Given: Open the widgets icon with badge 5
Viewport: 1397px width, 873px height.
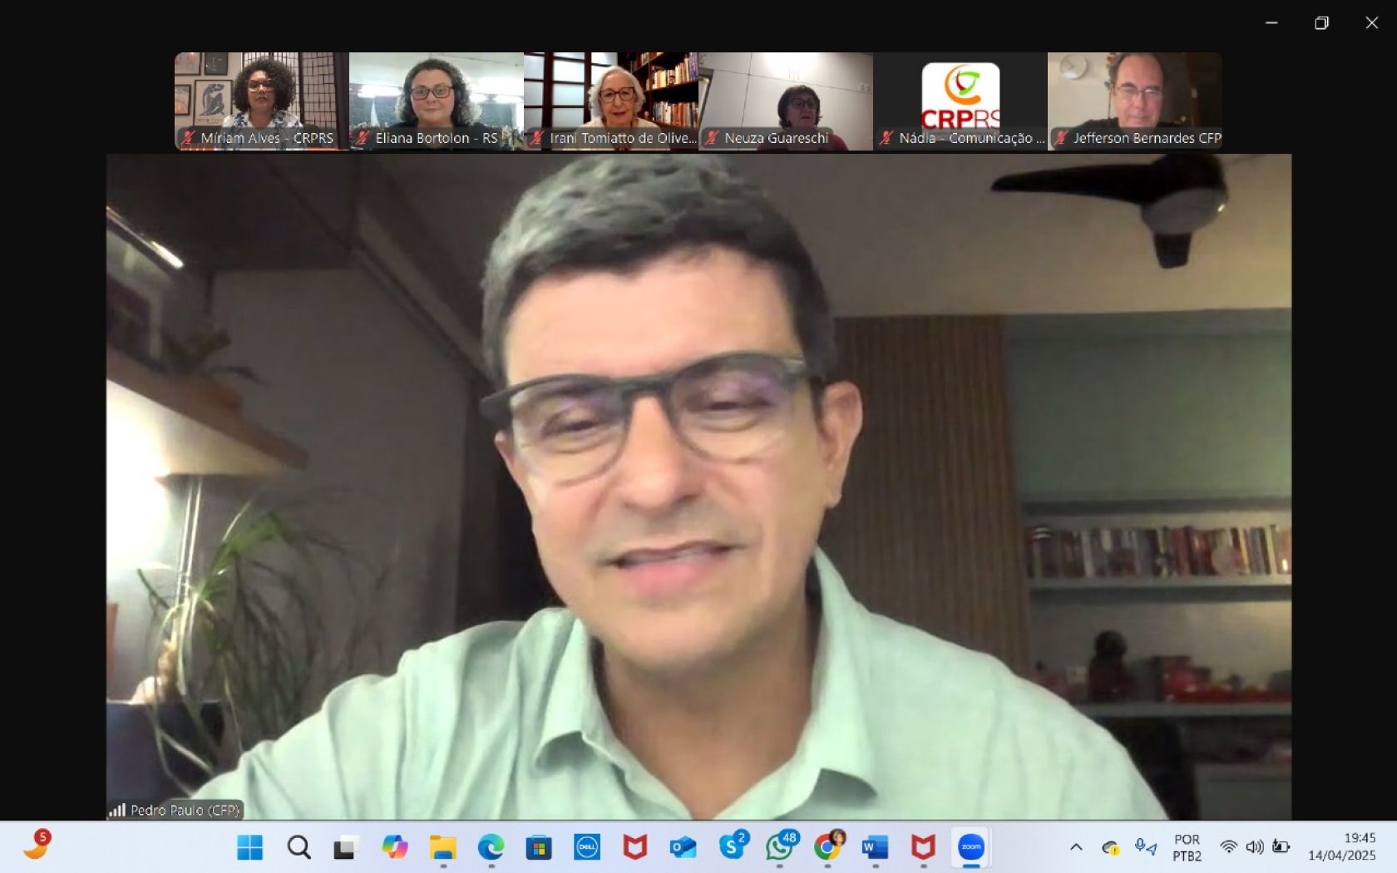Looking at the screenshot, I should click(37, 844).
